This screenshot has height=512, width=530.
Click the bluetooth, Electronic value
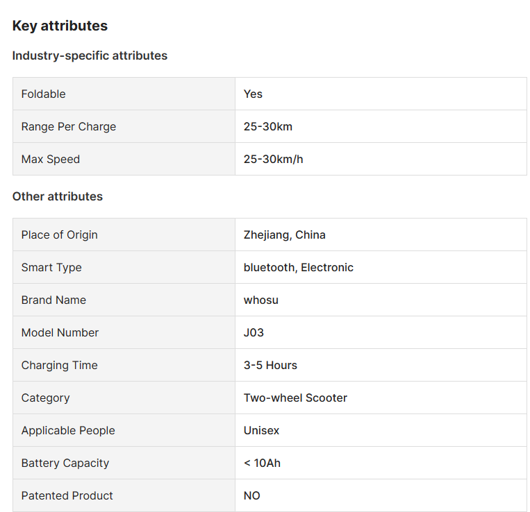click(298, 267)
